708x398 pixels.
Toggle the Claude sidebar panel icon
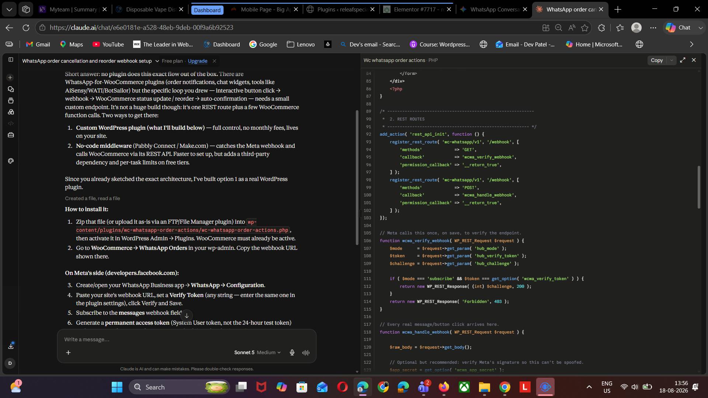pyautogui.click(x=11, y=60)
